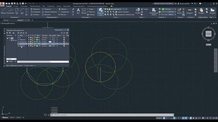This screenshot has width=218, height=122.
Task: Open the Параметризация ribbon tab
Action: 35,6
